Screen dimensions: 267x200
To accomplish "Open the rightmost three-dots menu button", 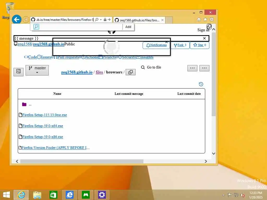I will click(x=204, y=68).
